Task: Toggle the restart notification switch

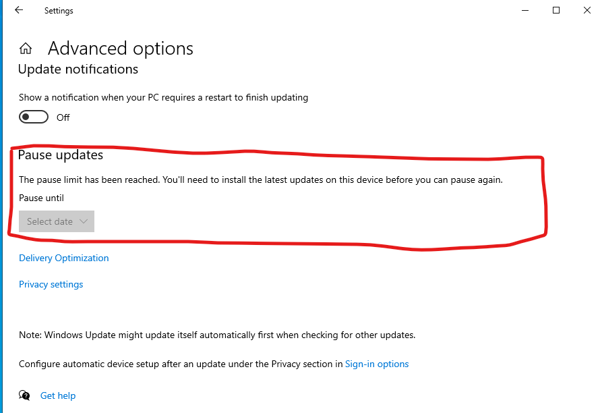Action: tap(34, 117)
